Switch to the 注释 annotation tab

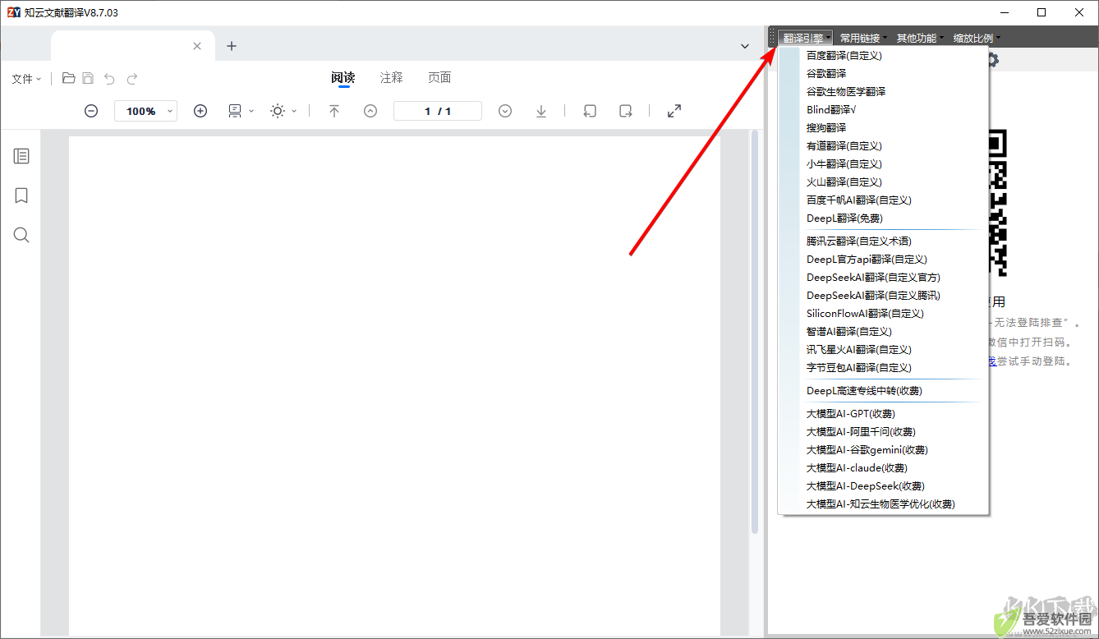[392, 77]
